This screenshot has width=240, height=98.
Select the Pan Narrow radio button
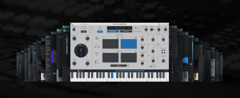[x=95, y=63]
